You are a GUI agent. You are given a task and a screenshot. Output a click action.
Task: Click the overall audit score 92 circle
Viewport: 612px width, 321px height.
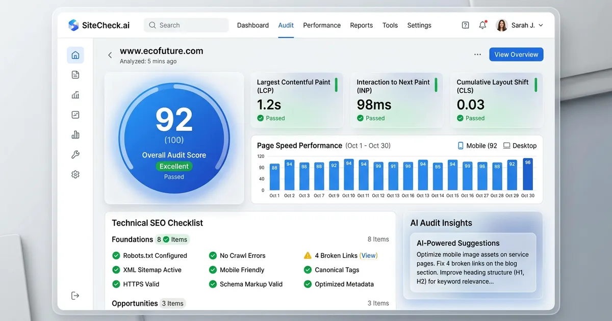174,138
